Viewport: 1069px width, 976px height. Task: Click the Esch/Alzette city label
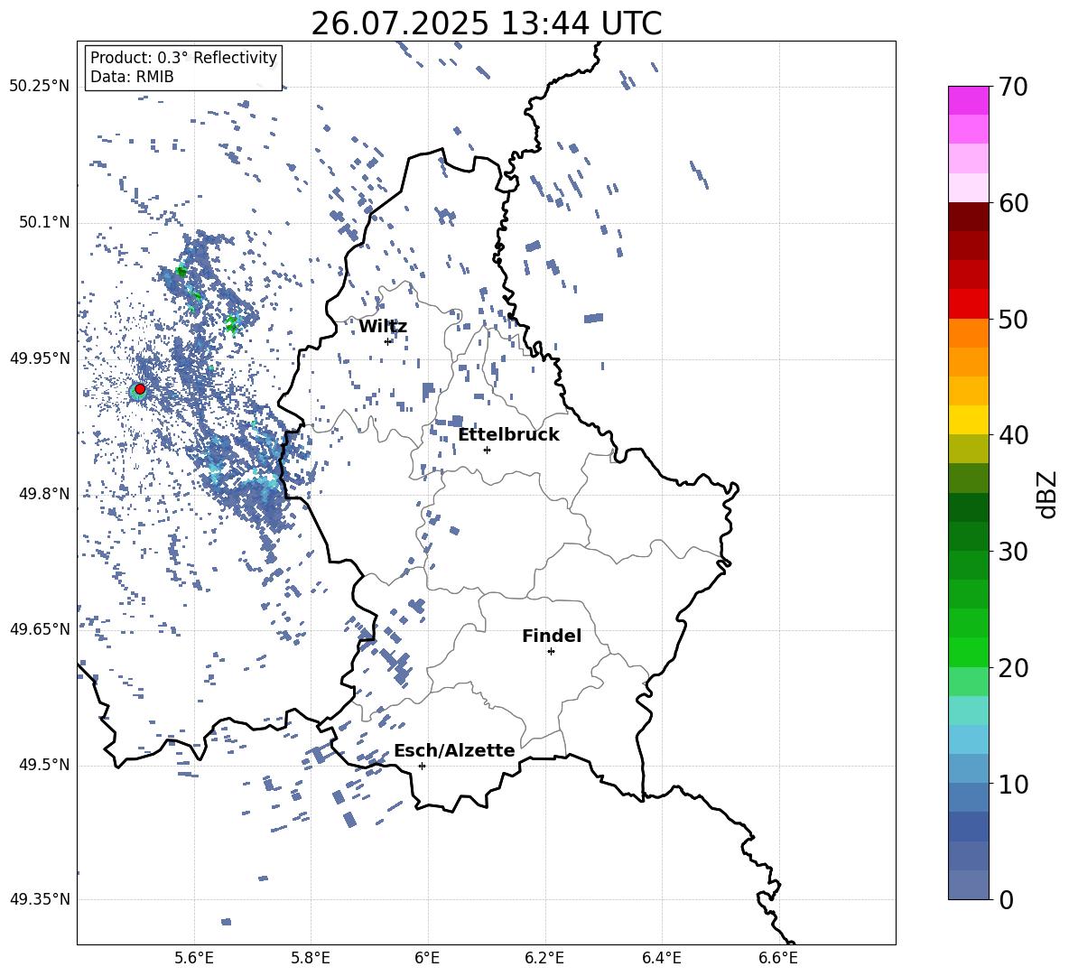coord(454,751)
